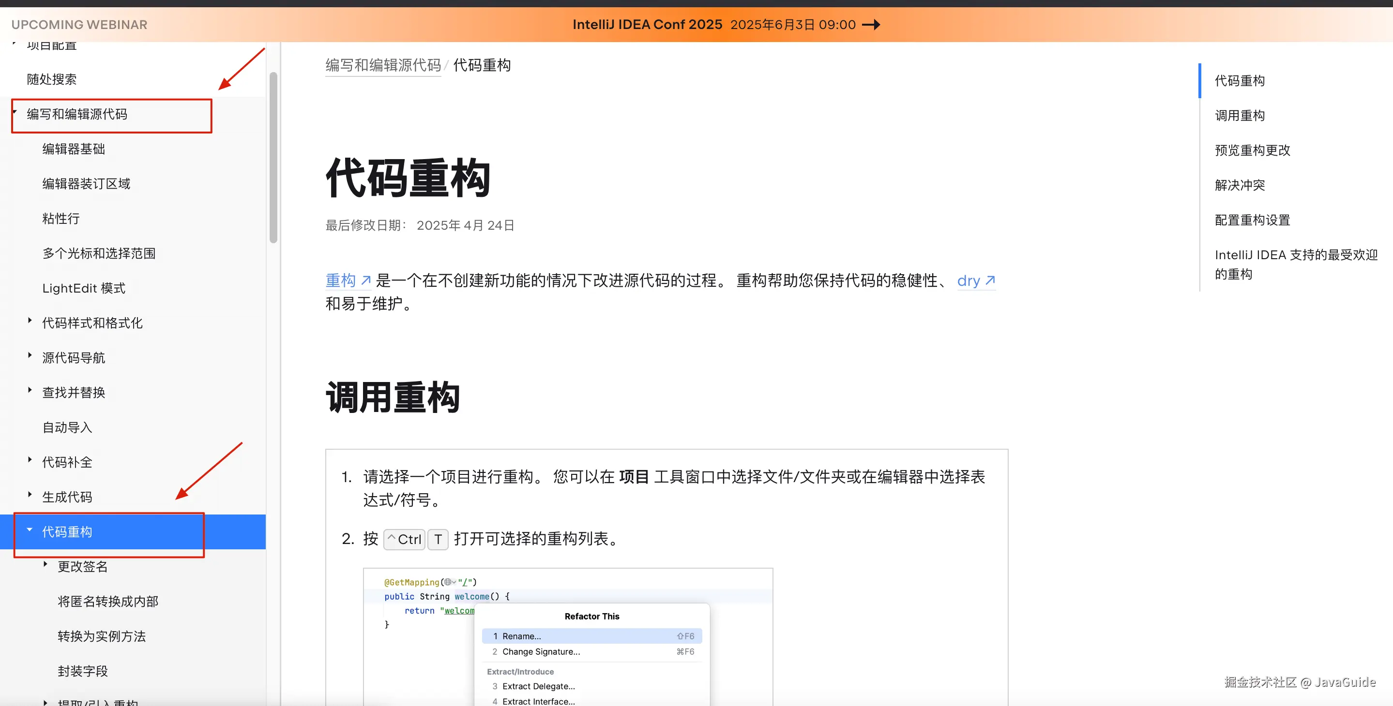
Task: Click the external link icon beside 重构
Action: point(366,280)
